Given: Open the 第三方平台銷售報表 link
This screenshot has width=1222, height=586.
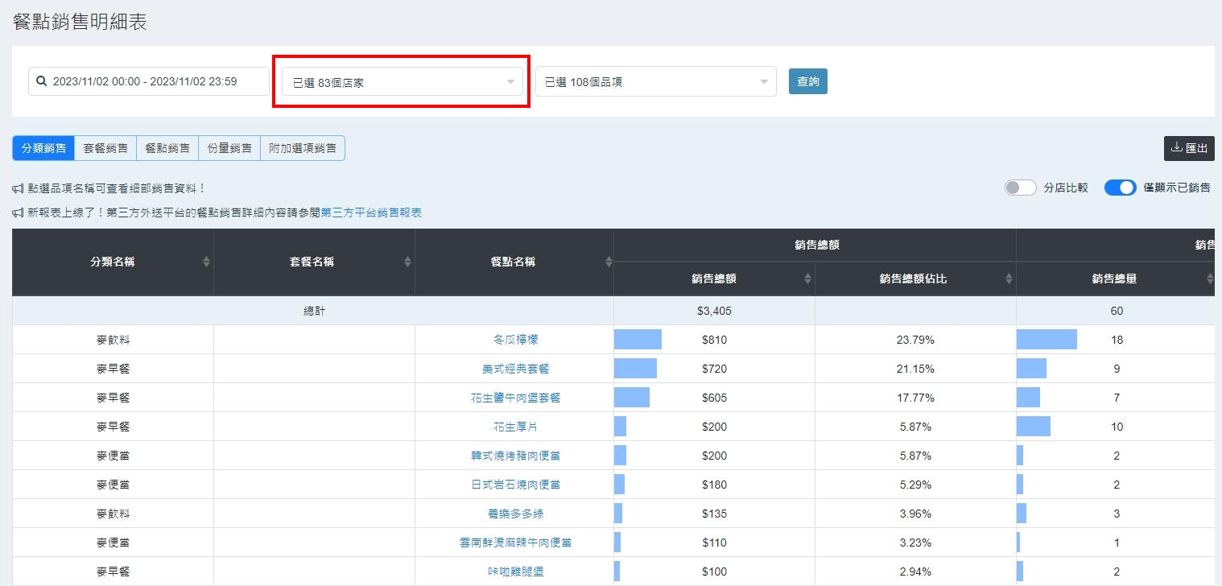Looking at the screenshot, I should (371, 213).
